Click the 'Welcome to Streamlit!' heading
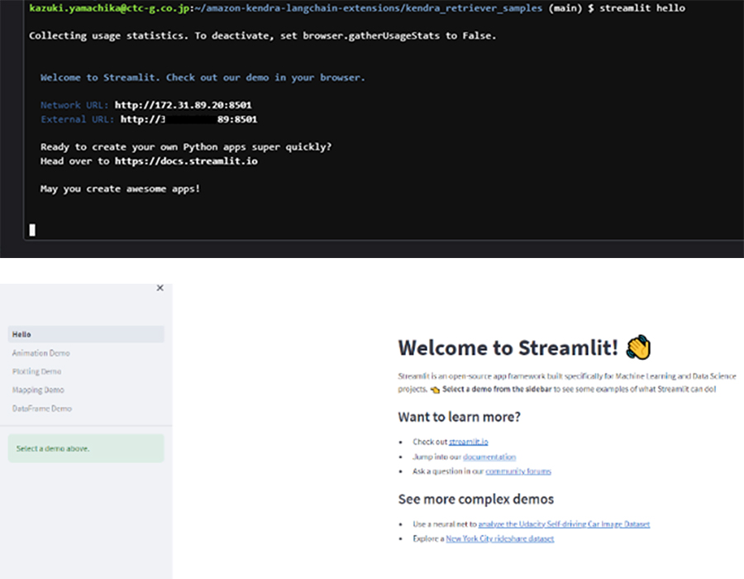 tap(508, 348)
